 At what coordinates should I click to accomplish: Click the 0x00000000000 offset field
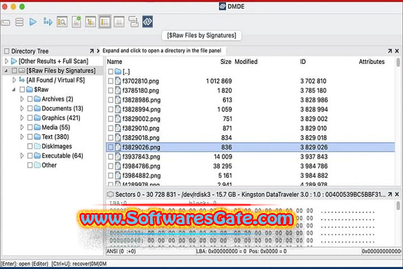[x=381, y=251]
